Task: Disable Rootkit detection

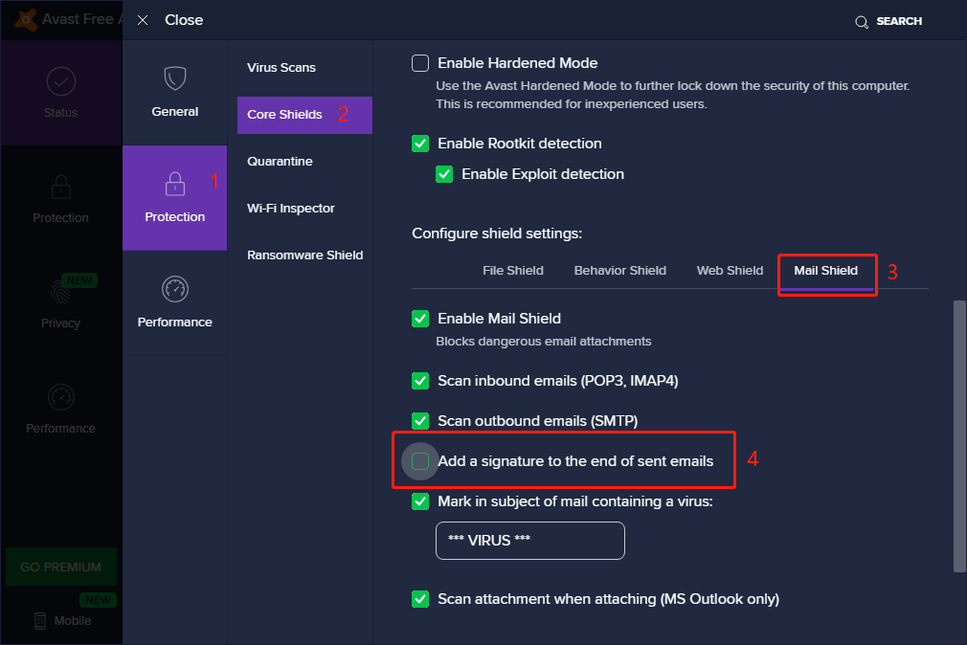Action: click(419, 144)
